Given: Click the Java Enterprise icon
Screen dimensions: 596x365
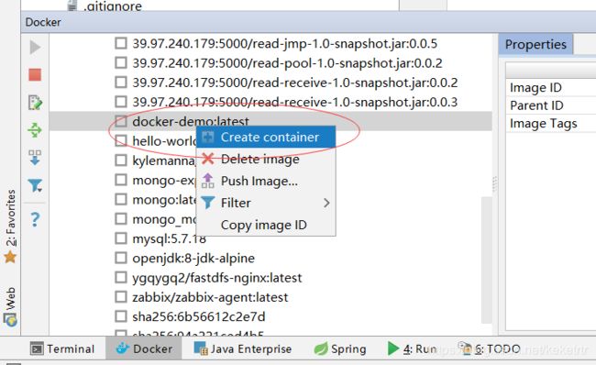Looking at the screenshot, I should point(201,348).
